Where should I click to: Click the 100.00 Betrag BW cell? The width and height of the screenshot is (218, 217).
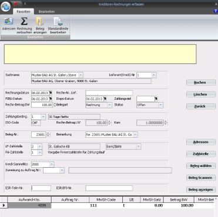(x=179, y=205)
